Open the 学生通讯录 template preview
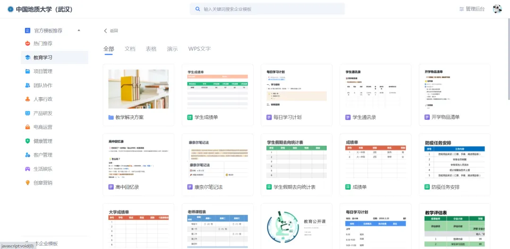 [x=376, y=89]
